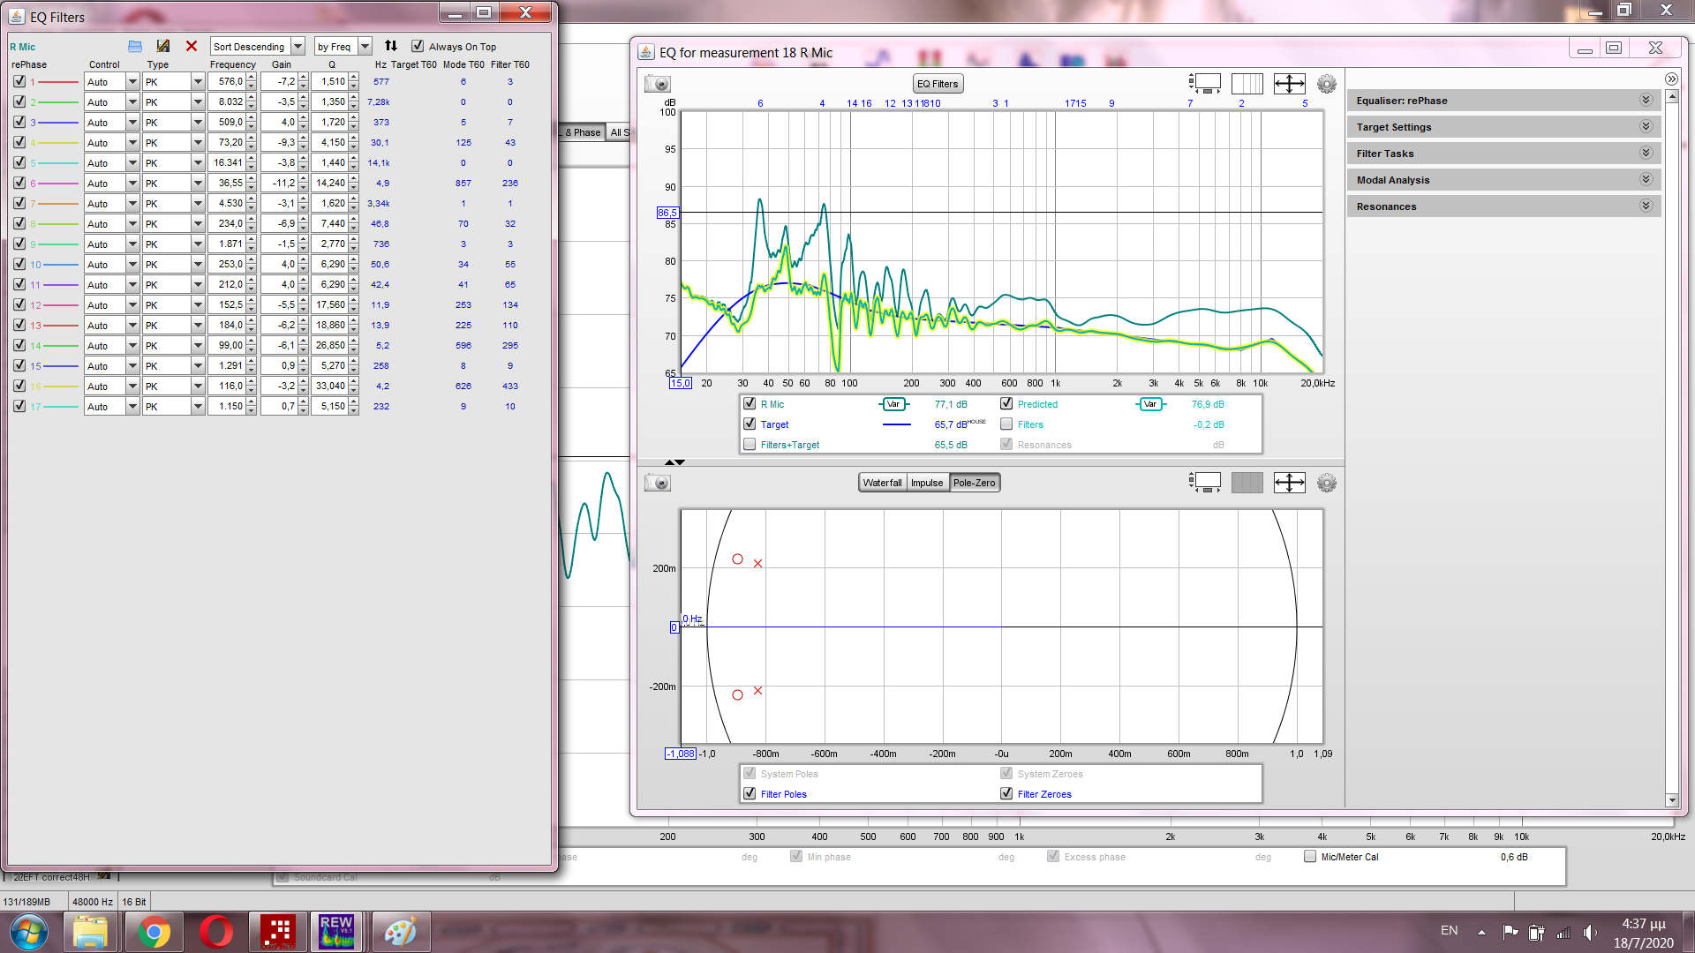The height and width of the screenshot is (953, 1695).
Task: Click the right panel vertical scrollbar
Action: (x=1671, y=448)
